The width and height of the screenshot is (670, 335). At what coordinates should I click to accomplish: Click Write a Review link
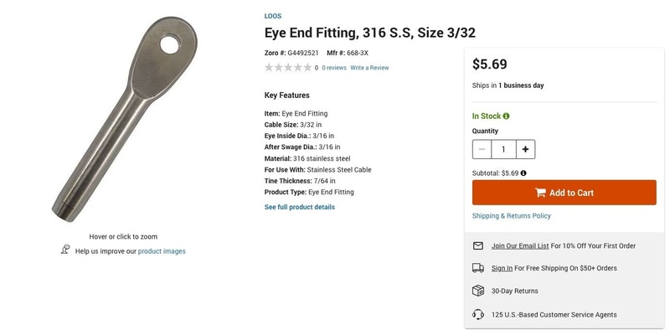pyautogui.click(x=369, y=68)
